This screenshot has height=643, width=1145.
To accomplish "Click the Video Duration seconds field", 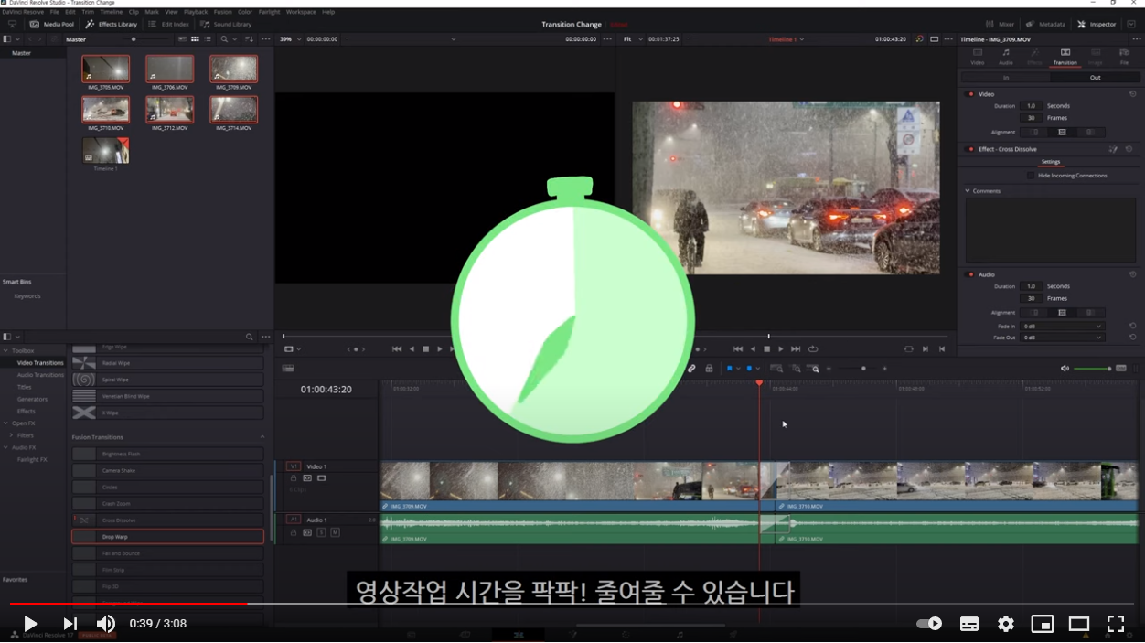I will pyautogui.click(x=1031, y=106).
